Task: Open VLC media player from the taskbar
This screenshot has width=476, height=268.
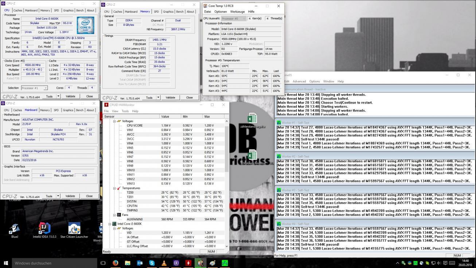Action: pos(164,263)
